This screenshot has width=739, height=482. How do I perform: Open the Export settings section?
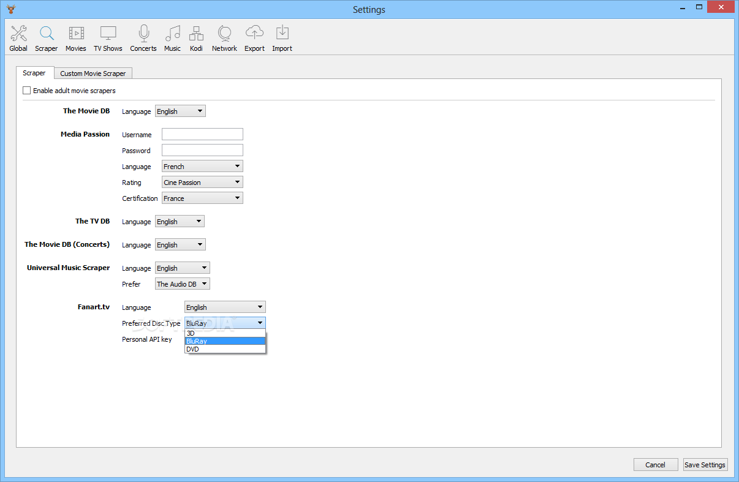pyautogui.click(x=254, y=38)
